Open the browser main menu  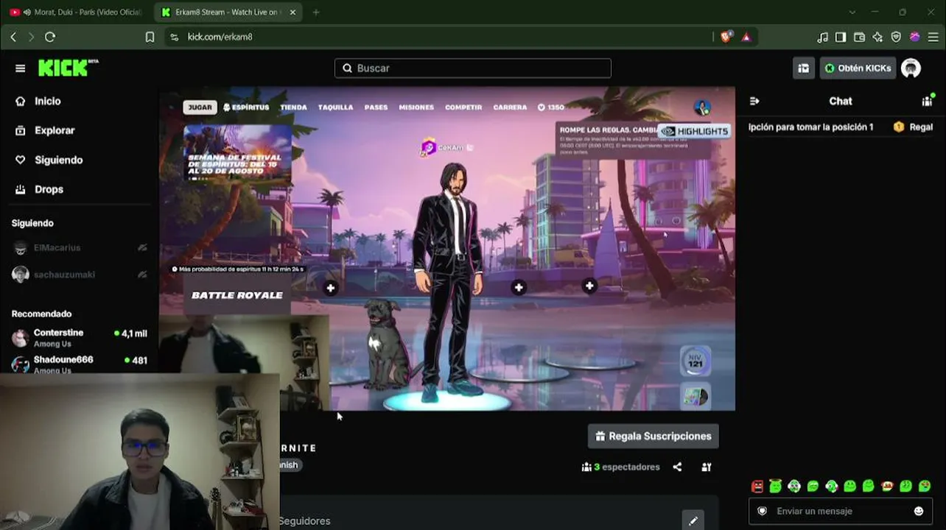pos(932,37)
